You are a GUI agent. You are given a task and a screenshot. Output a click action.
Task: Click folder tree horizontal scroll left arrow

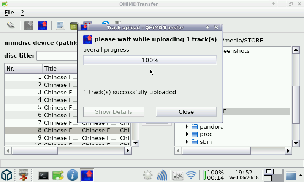[x=178, y=151]
